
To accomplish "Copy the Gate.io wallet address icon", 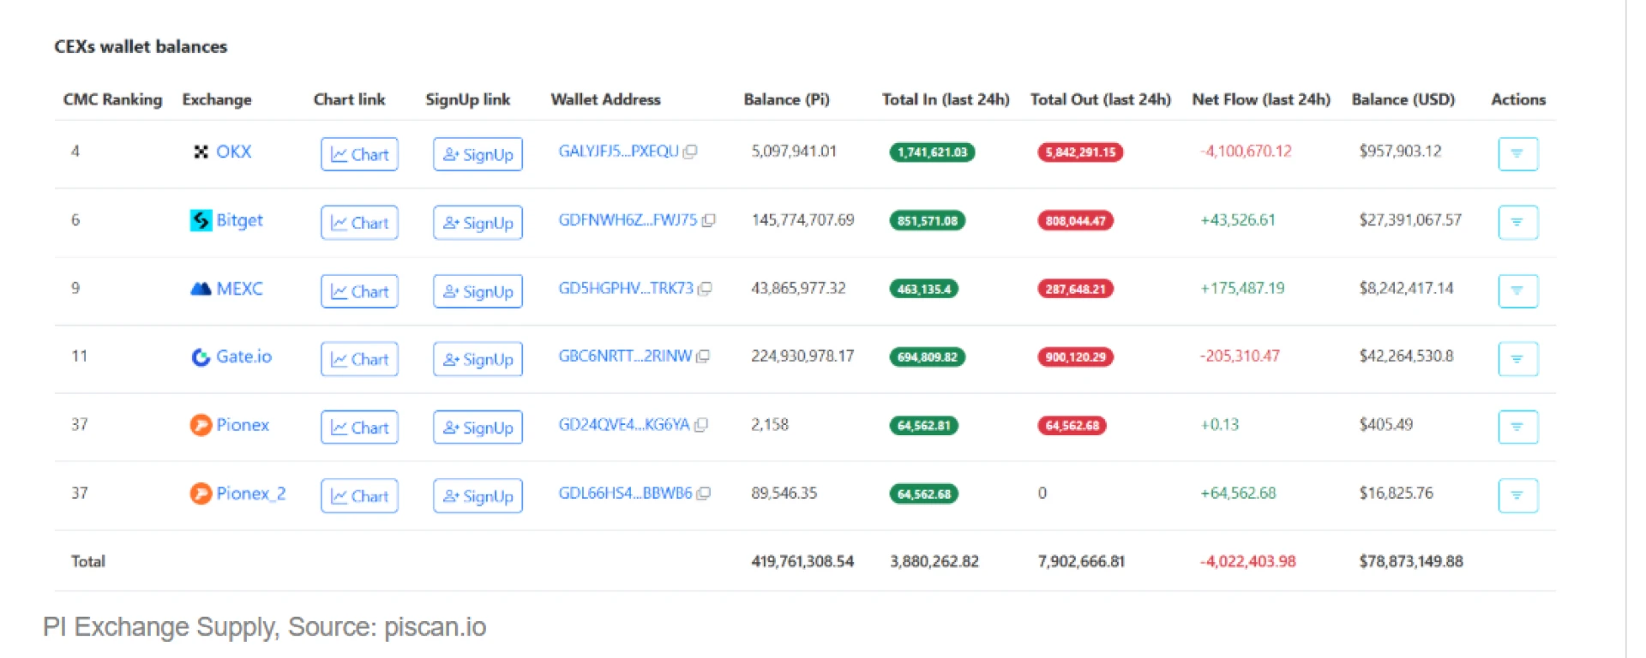I will 703,356.
